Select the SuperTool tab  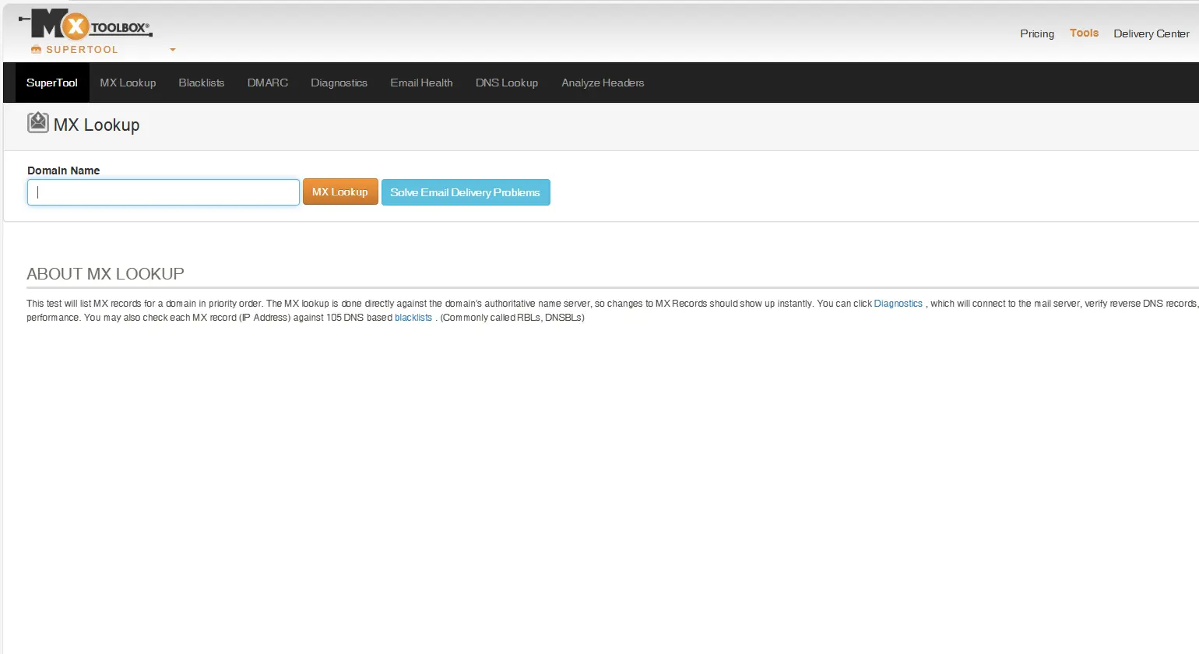point(52,83)
